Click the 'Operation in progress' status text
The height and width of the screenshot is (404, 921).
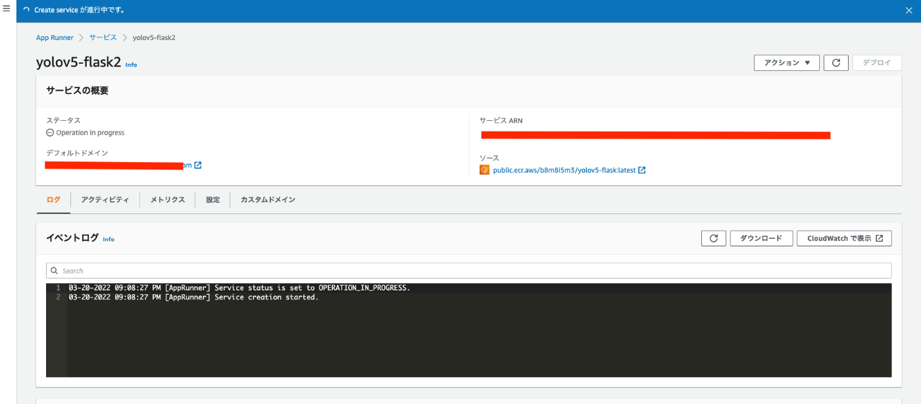click(90, 133)
